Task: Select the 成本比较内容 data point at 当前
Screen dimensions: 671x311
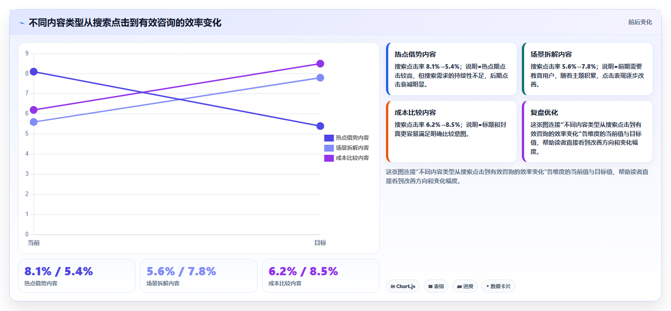Action: (x=34, y=110)
